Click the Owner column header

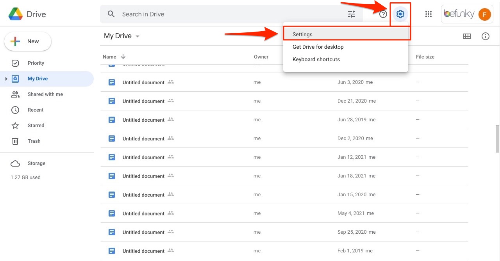tap(261, 57)
